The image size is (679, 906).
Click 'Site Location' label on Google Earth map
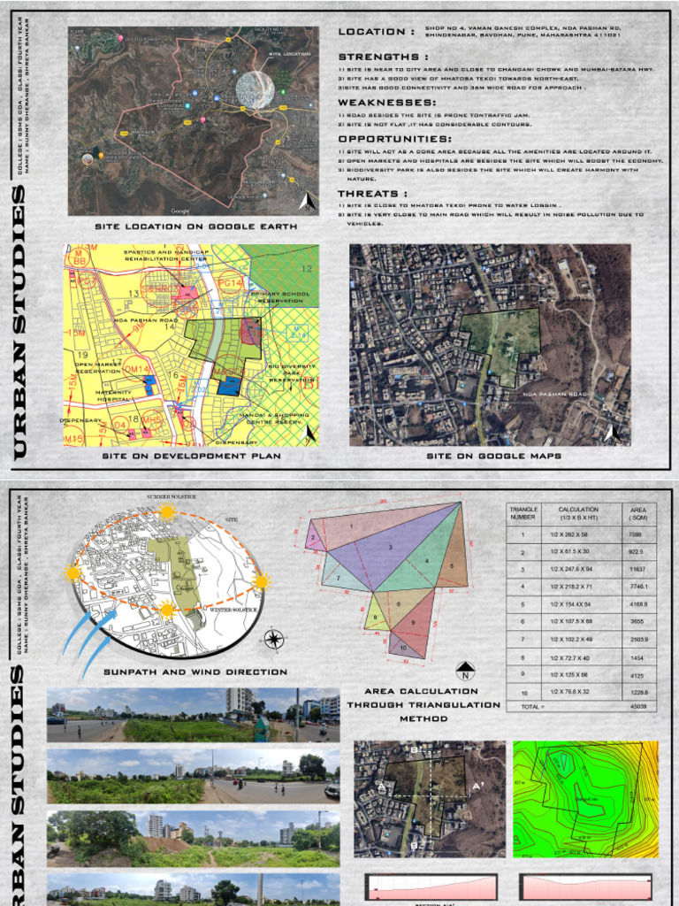289,54
